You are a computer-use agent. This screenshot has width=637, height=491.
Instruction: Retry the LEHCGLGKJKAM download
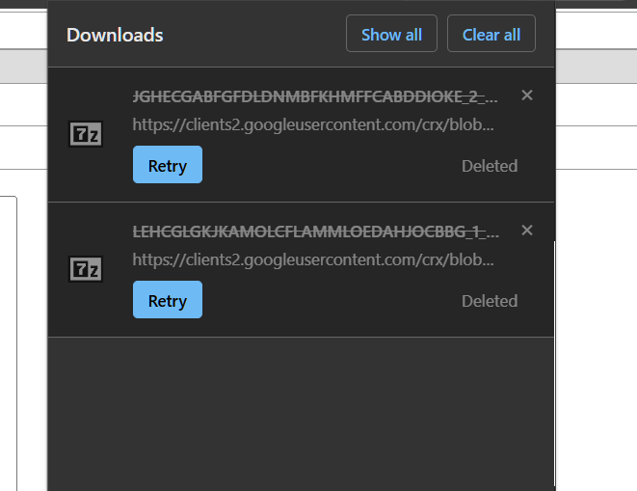[167, 300]
